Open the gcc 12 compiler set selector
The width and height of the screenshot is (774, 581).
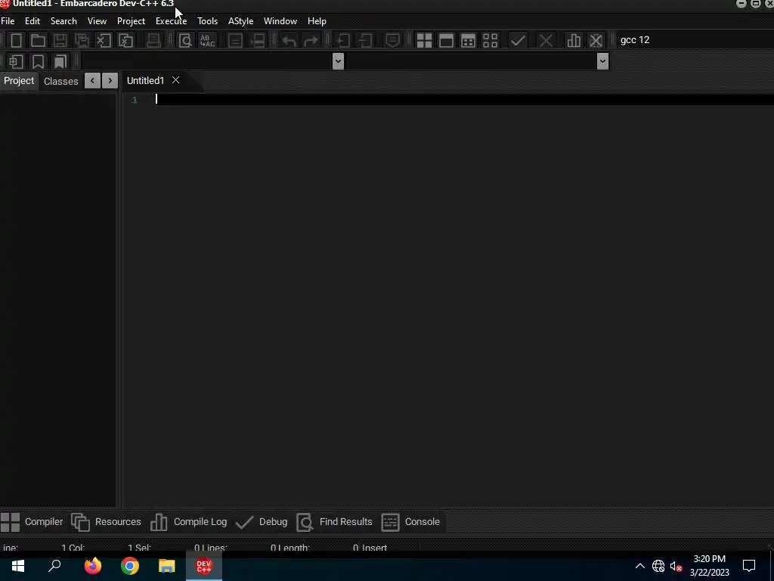point(695,40)
